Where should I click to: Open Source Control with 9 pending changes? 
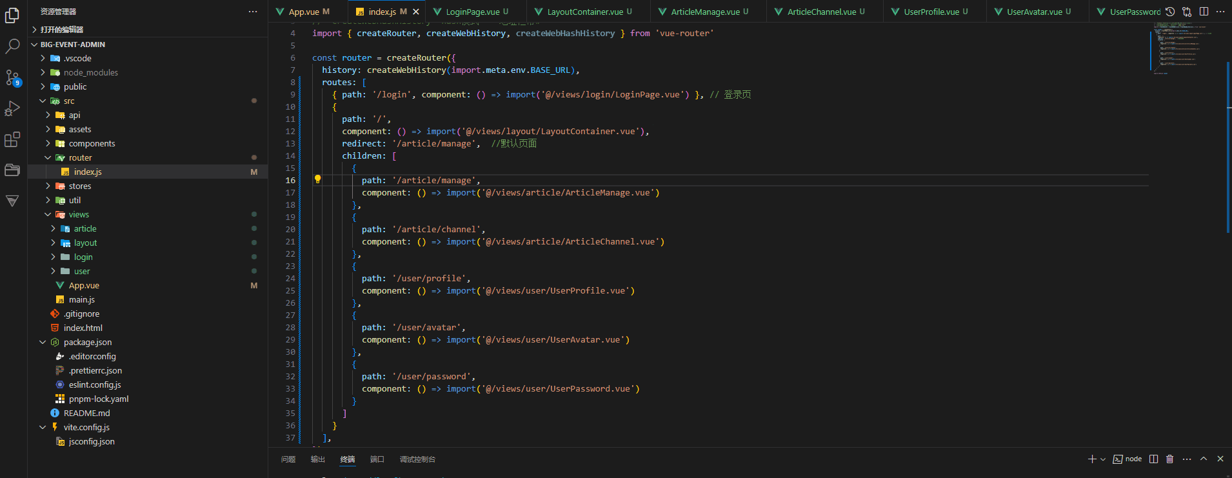(x=12, y=78)
